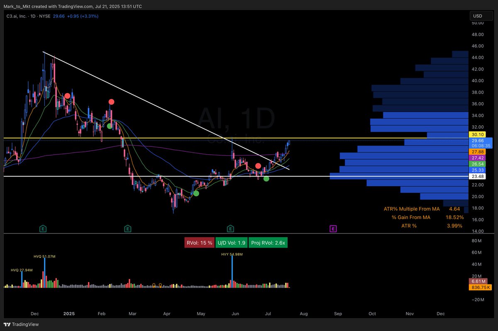Open the green earnings E marker between February and March
This screenshot has height=331, width=498.
[x=127, y=229]
